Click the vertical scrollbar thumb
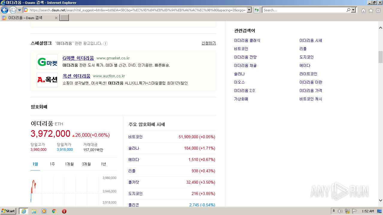This screenshot has width=383, height=215. (381, 57)
